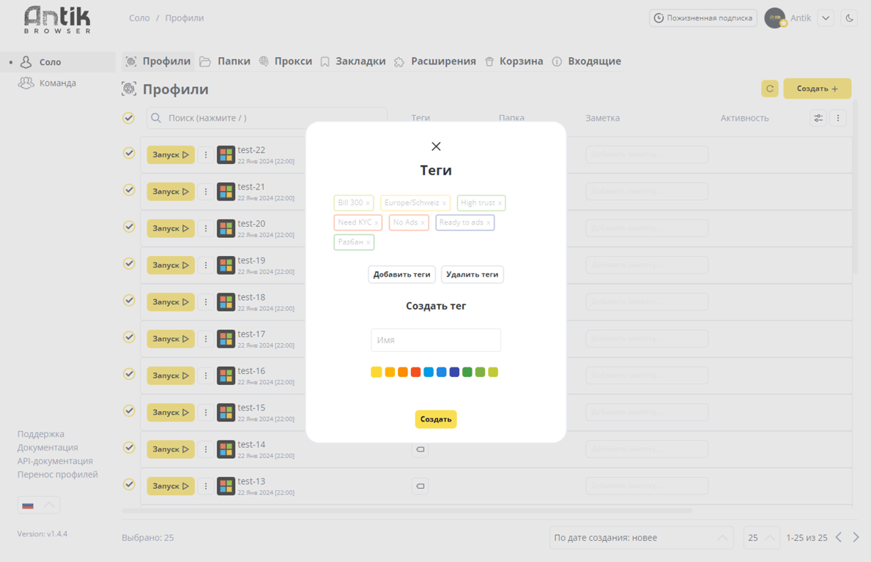The width and height of the screenshot is (871, 562).
Task: Open the Корзина tab
Action: [x=514, y=61]
